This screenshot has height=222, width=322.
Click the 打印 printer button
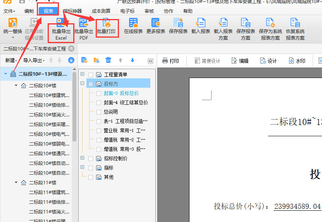(170, 61)
